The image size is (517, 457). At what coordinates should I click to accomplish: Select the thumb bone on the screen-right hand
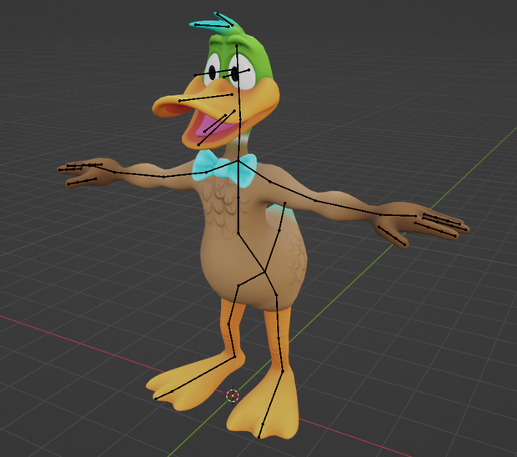[x=391, y=236]
